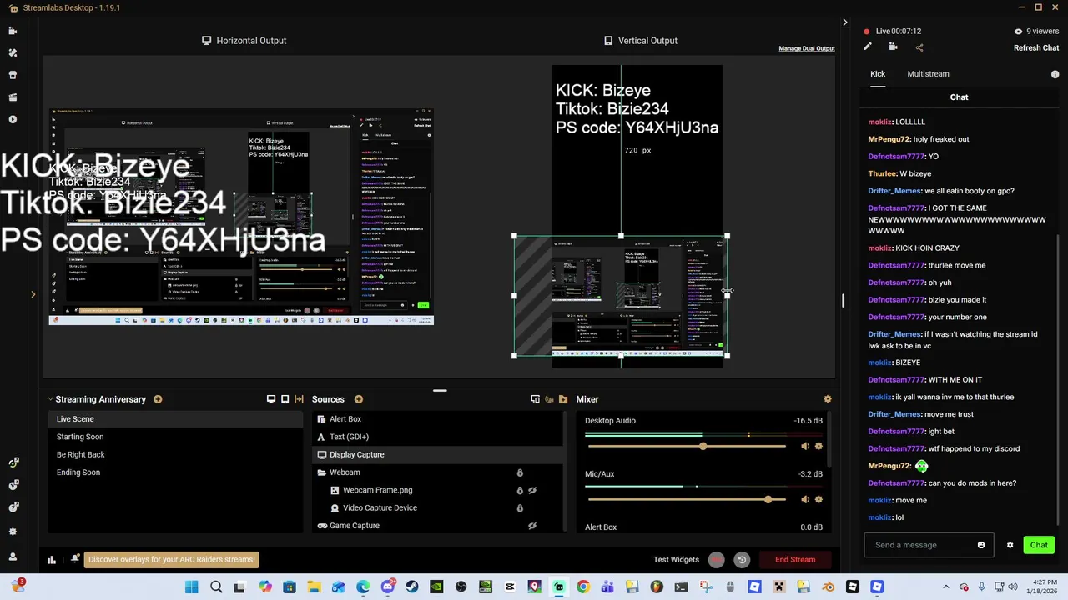Toggle horizontal display icon in Sources header
This screenshot has width=1068, height=600.
(x=270, y=399)
